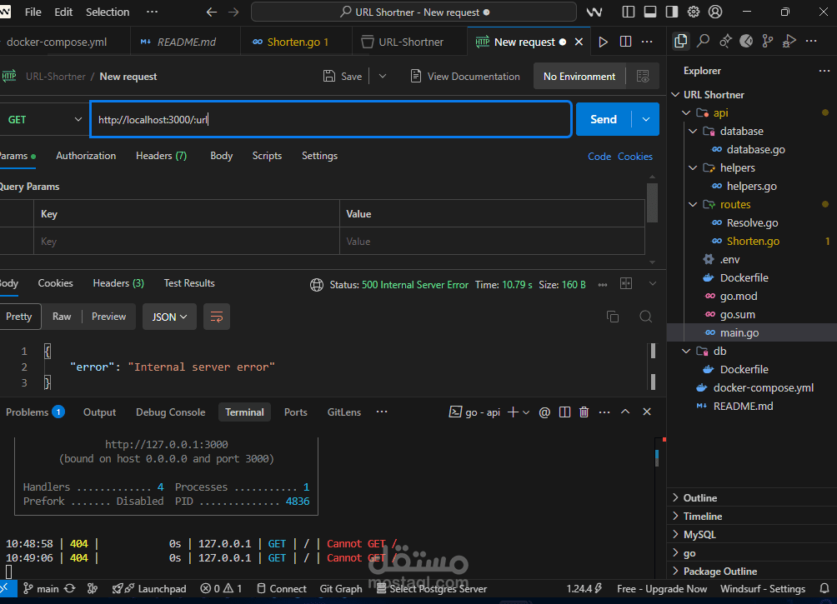Open the Run and Debug view icon
This screenshot has height=604, width=837.
click(x=789, y=41)
